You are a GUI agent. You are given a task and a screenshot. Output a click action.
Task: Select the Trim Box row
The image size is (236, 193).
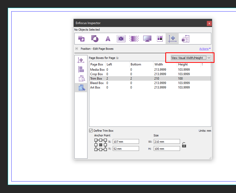(x=150, y=78)
